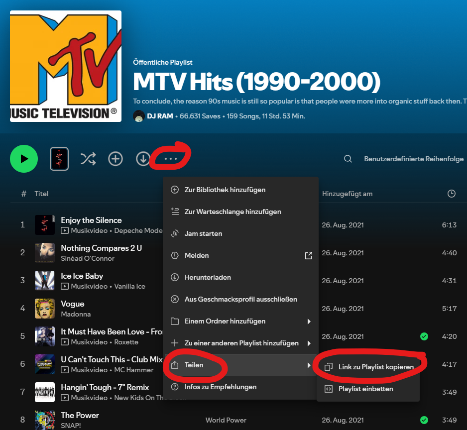Click the Hinzugefügt am column header

click(x=348, y=194)
